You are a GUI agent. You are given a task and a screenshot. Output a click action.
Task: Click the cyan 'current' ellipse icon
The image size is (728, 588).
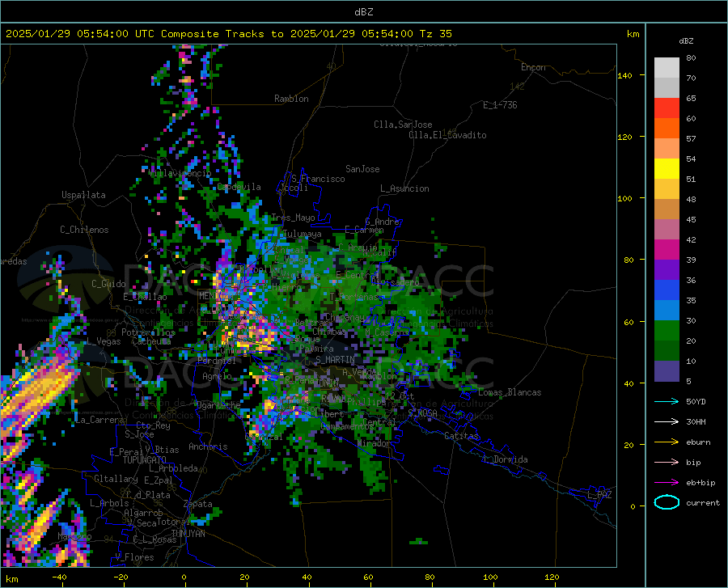(667, 502)
